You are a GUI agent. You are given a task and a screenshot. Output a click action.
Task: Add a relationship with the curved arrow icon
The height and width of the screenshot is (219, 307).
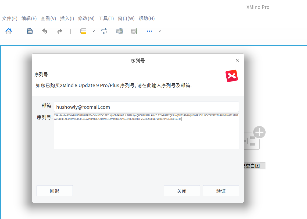coord(104,31)
